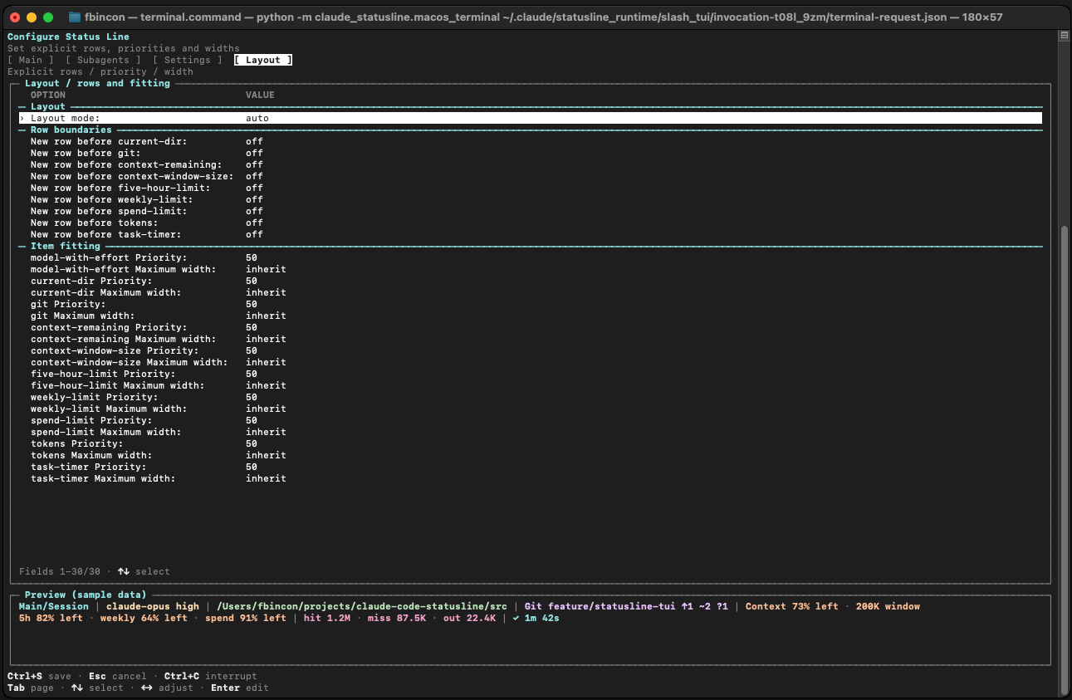1072x700 pixels.
Task: Select model-with-effort Maximum width row
Action: coord(530,269)
